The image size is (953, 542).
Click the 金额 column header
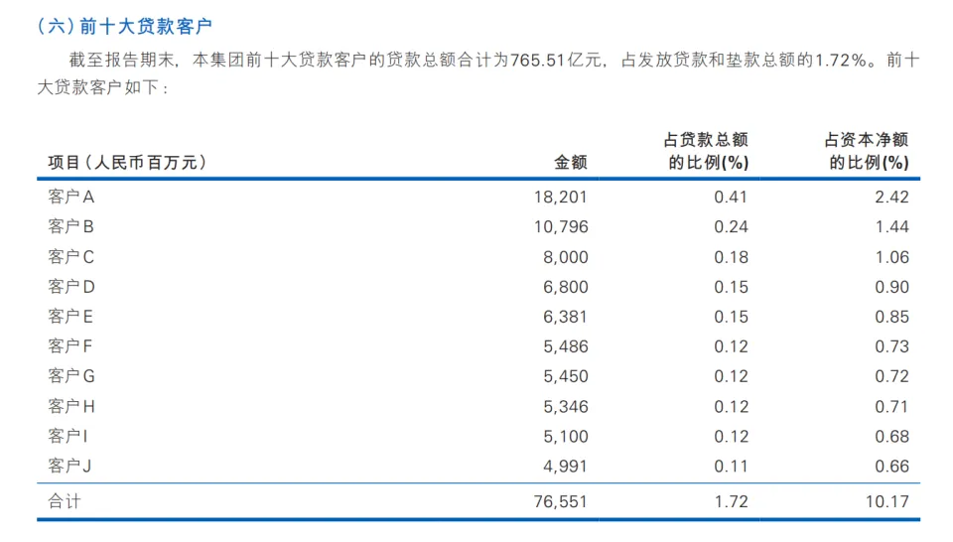[570, 163]
